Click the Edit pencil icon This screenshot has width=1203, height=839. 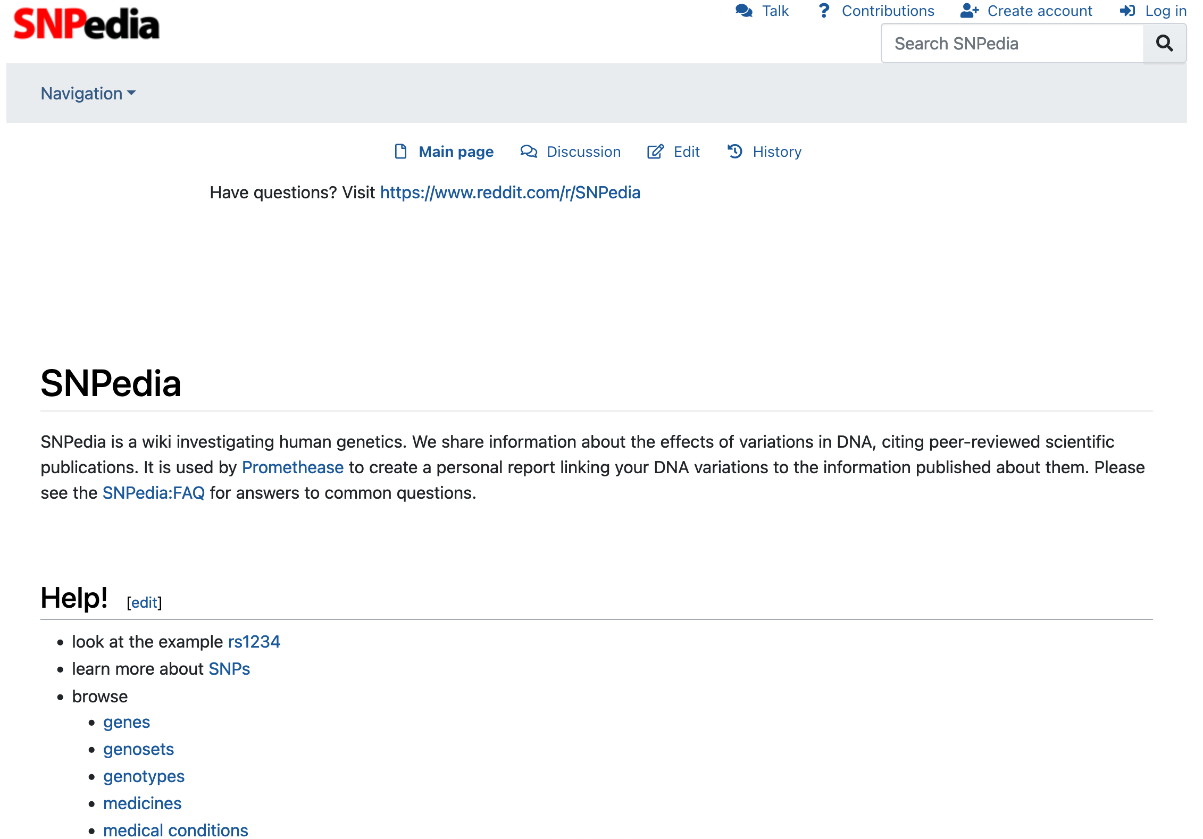click(655, 152)
